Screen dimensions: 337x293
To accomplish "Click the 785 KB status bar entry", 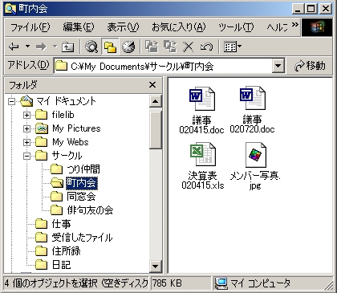I will [x=181, y=283].
